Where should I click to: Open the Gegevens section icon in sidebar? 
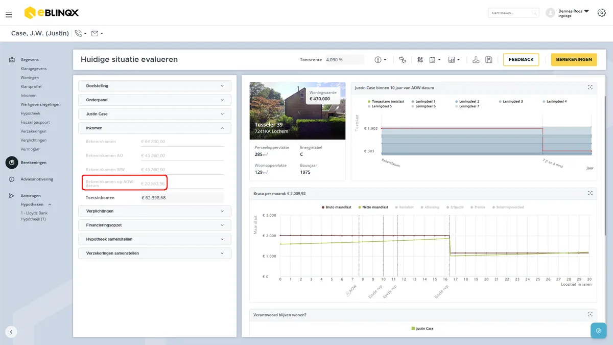point(12,60)
